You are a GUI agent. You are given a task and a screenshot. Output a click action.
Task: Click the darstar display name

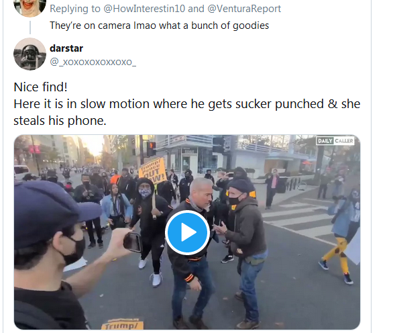(x=66, y=48)
